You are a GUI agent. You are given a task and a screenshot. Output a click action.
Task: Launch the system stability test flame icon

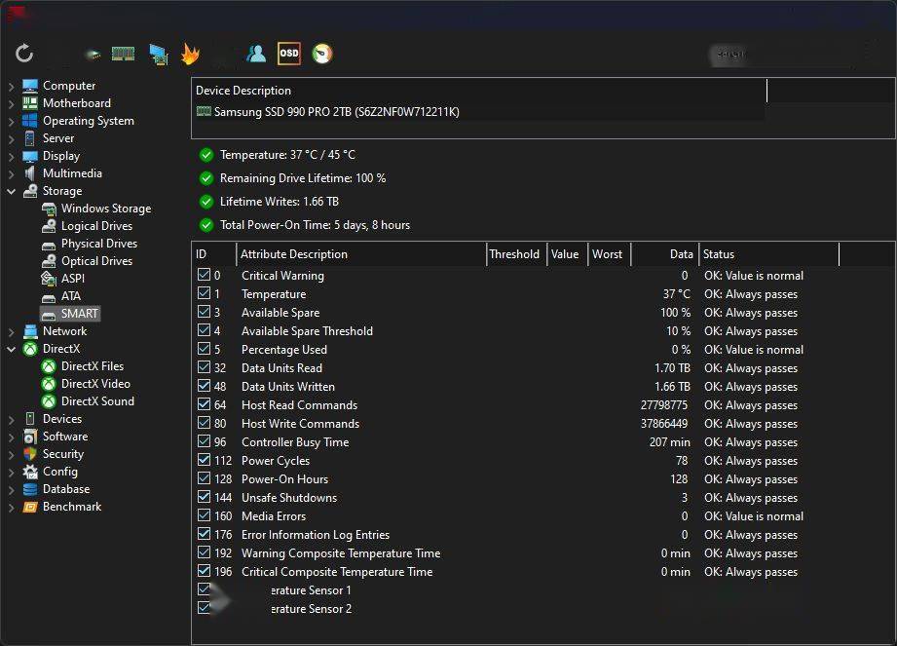(190, 55)
